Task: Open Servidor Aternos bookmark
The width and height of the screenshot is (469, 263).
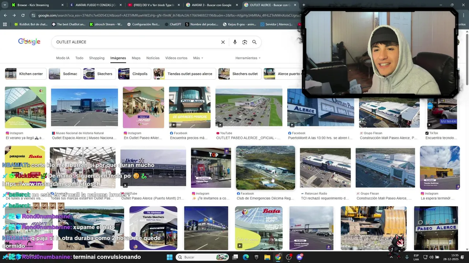Action: point(276,24)
